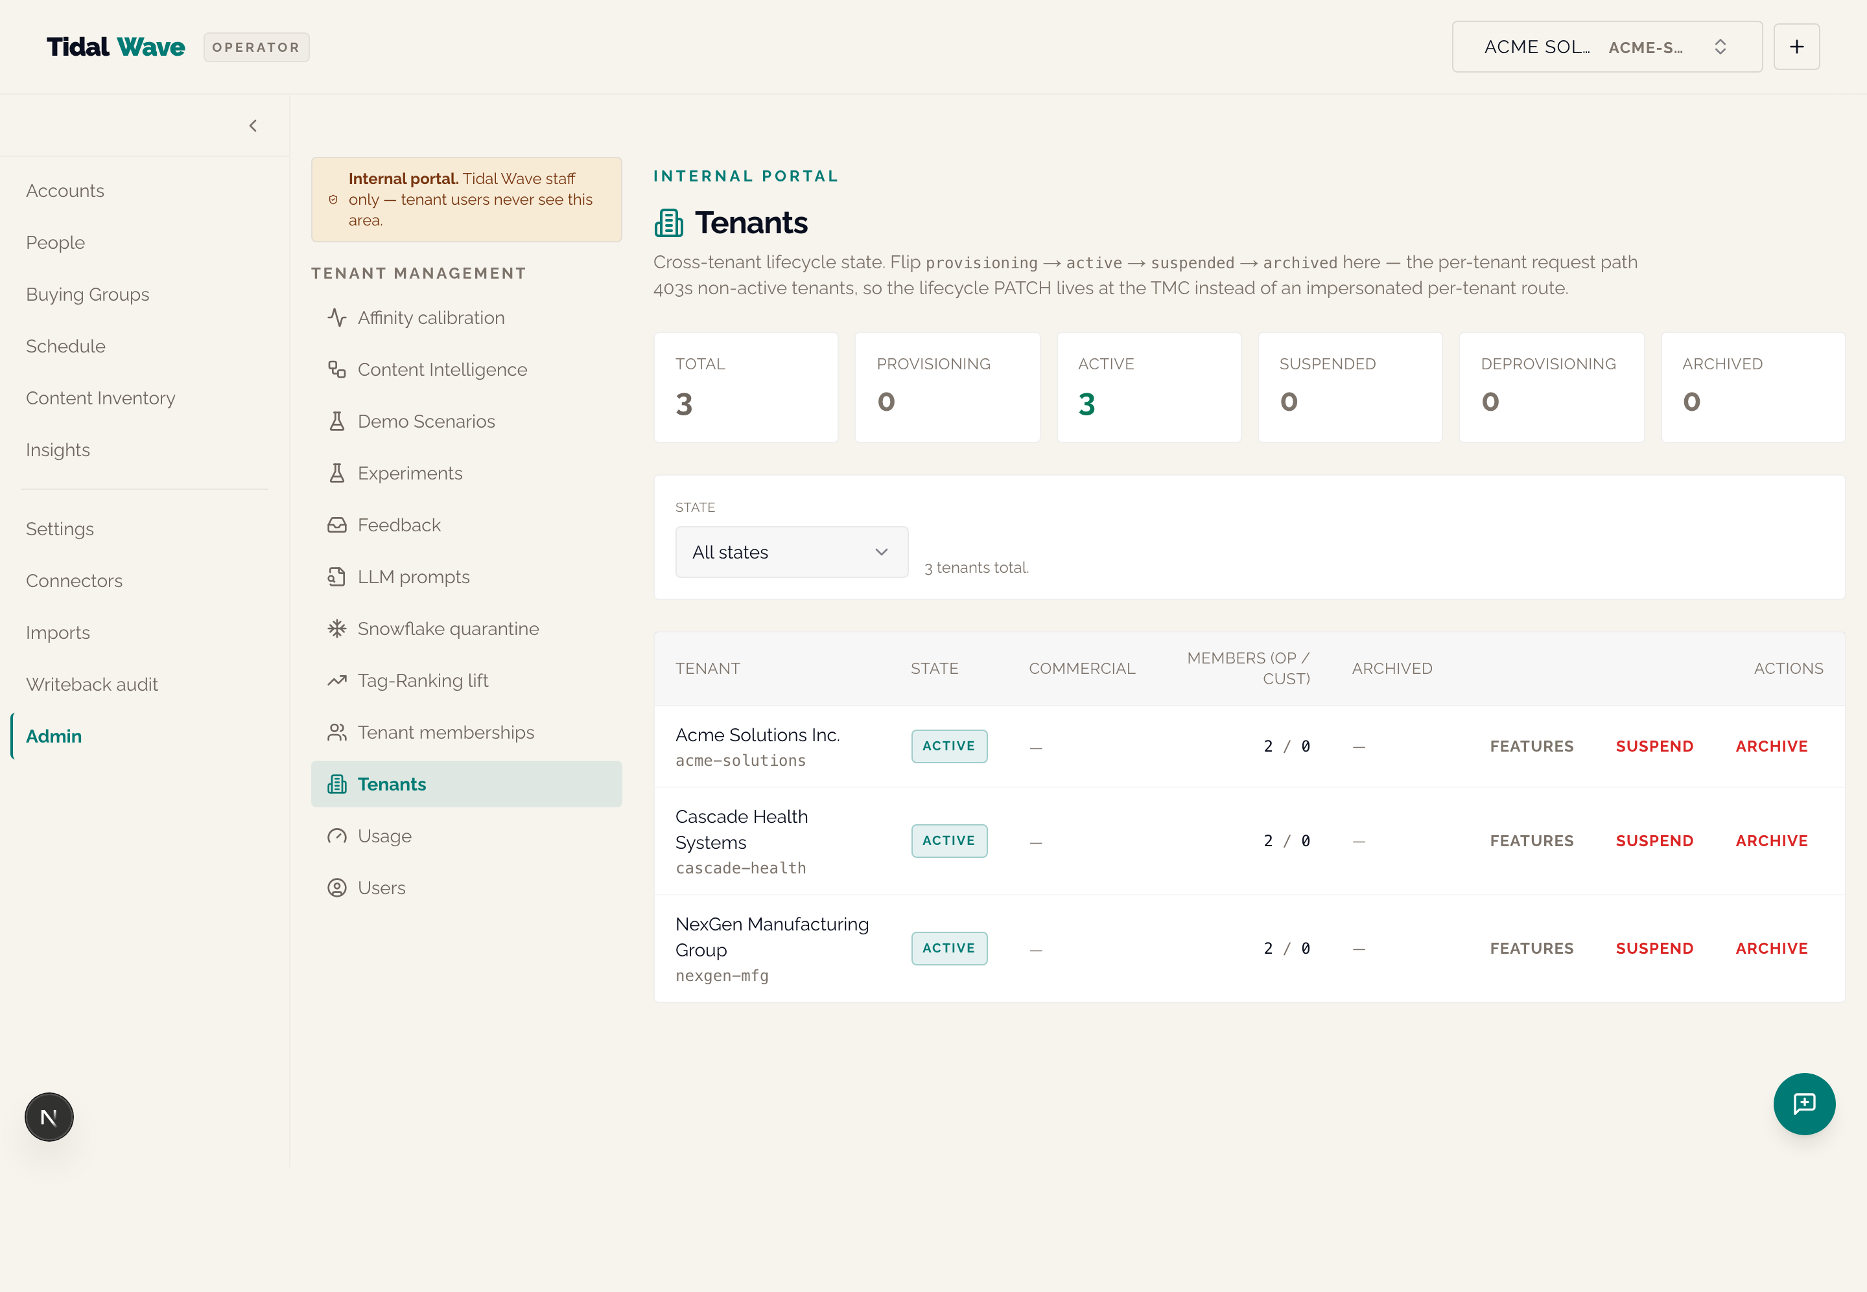Screen dimensions: 1867x1292
Task: Collapse the left sidebar with chevron arrow
Action: pos(253,126)
